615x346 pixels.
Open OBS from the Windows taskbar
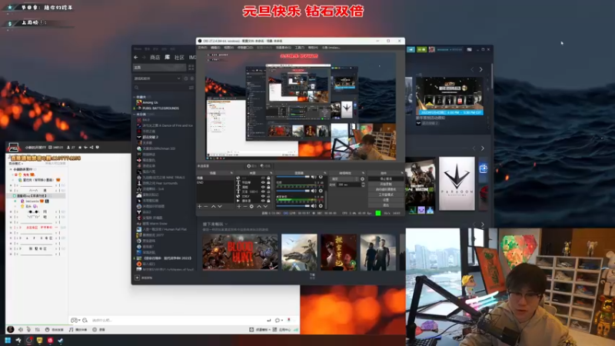point(29,340)
